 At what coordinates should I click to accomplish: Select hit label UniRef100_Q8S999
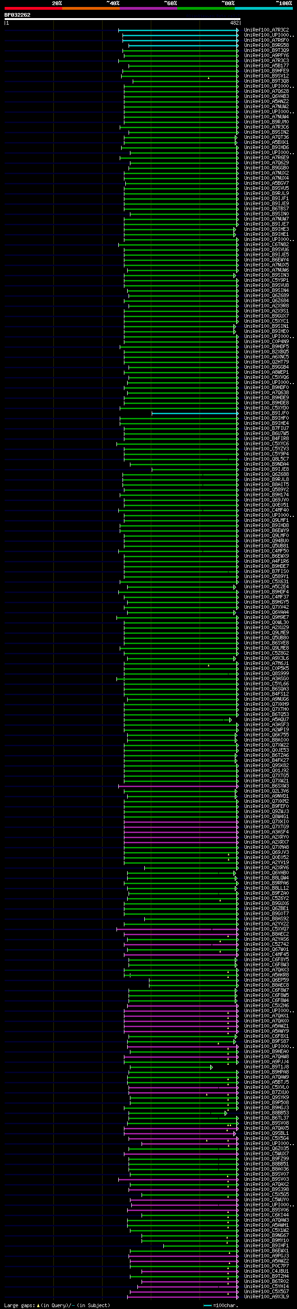click(266, 673)
